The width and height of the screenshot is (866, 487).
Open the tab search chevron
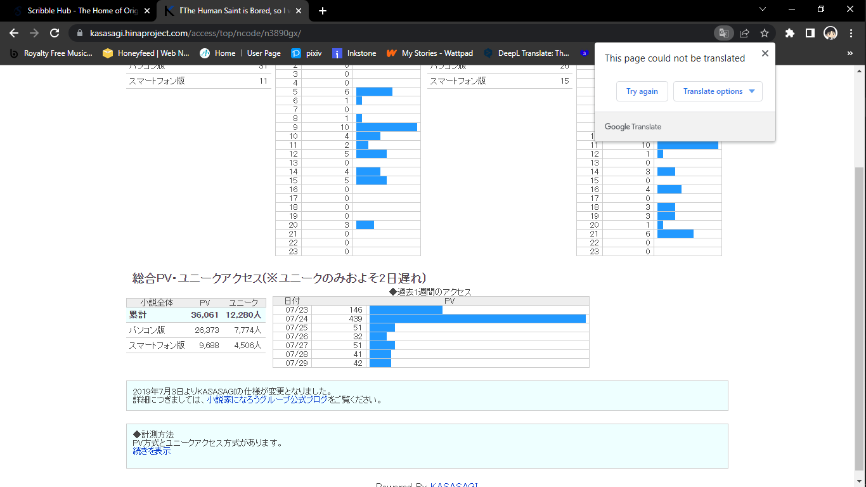[763, 10]
